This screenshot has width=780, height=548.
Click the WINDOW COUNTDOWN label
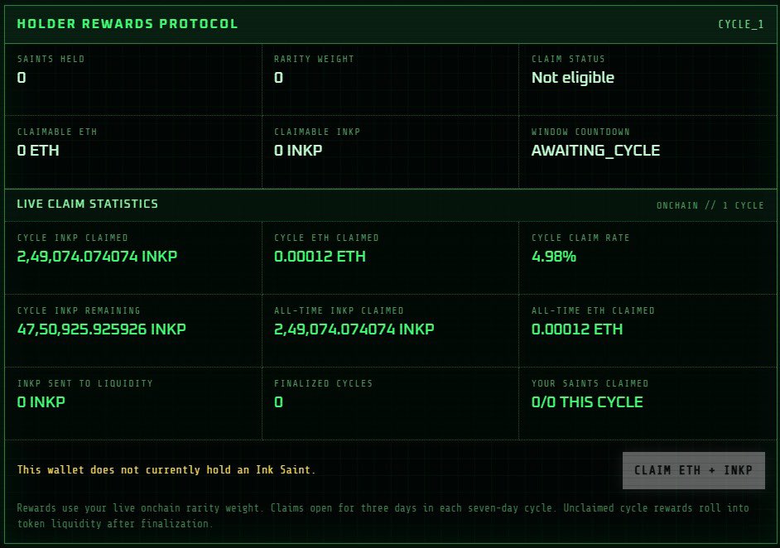tap(580, 132)
